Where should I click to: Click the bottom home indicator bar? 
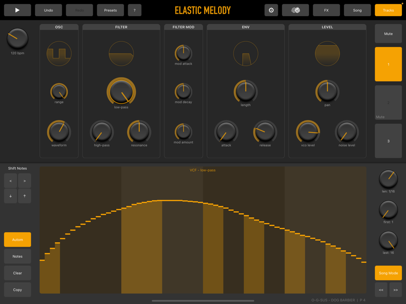pos(203,301)
